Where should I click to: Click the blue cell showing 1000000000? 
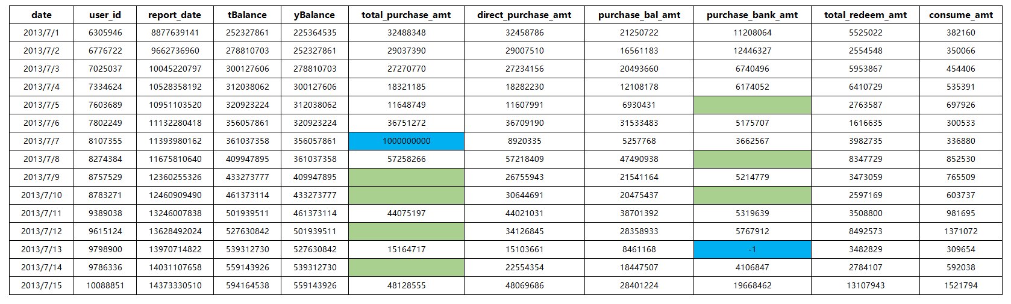pyautogui.click(x=406, y=141)
